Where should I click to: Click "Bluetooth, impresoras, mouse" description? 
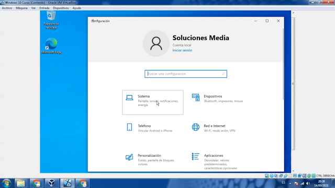click(224, 101)
